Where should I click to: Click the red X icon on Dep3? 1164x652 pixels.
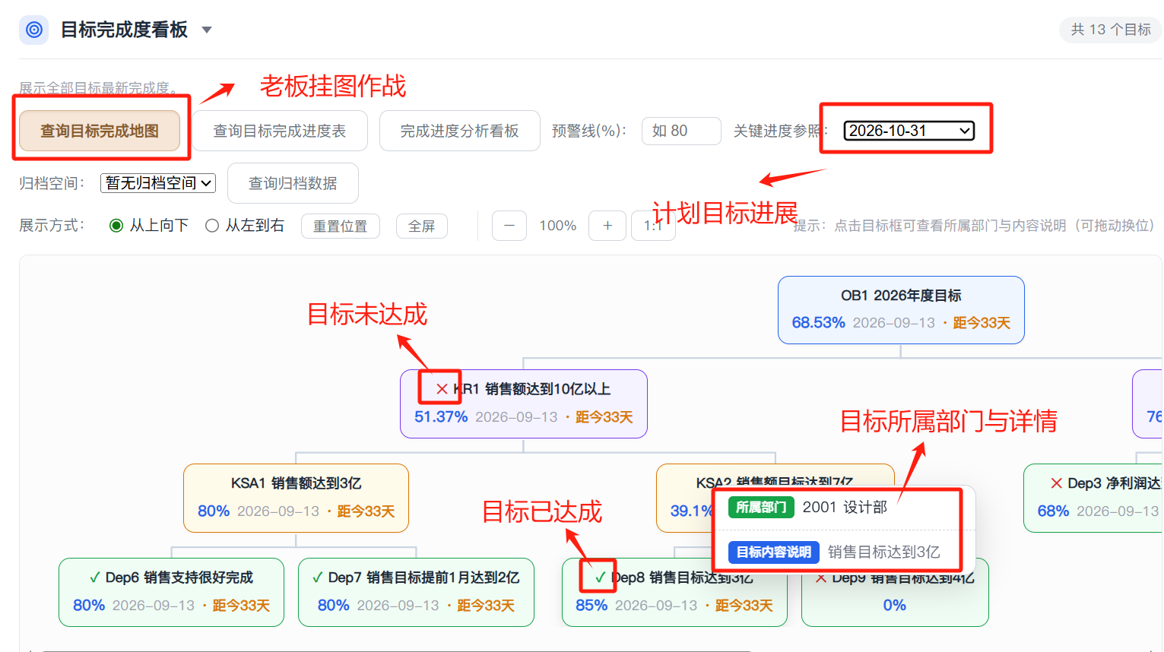[1056, 483]
